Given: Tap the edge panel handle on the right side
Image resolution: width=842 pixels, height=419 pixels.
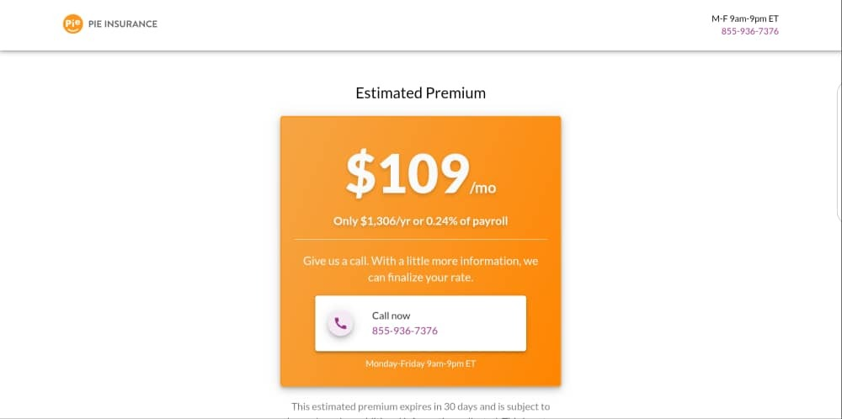Looking at the screenshot, I should [x=839, y=94].
